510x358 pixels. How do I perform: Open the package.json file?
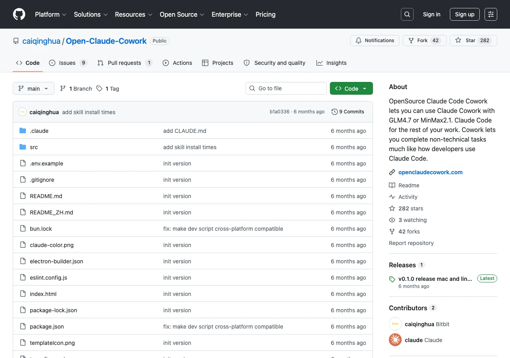tap(47, 327)
